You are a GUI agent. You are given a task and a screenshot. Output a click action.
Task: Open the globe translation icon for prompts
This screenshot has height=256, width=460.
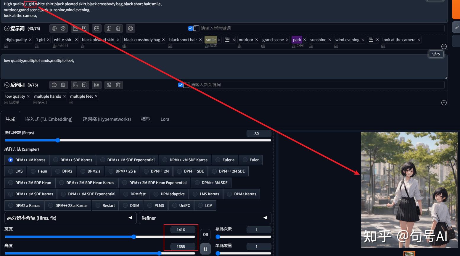click(54, 28)
